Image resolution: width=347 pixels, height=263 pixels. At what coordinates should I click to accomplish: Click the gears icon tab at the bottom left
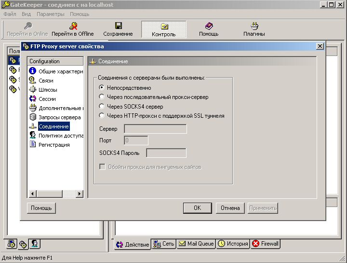23,244
